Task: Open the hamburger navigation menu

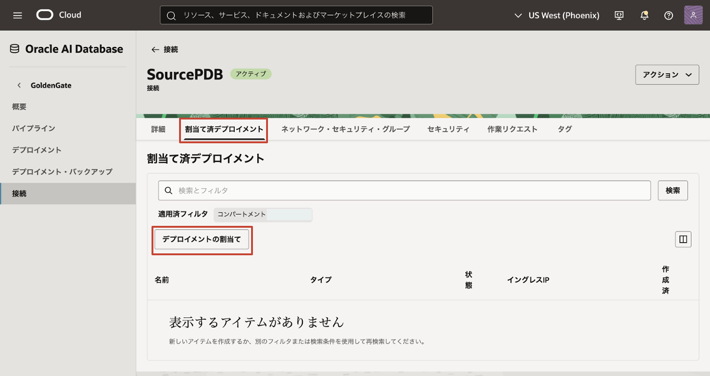Action: pos(18,15)
